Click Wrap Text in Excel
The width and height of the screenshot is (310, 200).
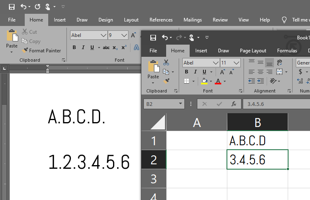click(x=279, y=62)
